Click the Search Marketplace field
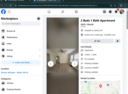The height and width of the screenshot is (94, 128). point(21,24)
